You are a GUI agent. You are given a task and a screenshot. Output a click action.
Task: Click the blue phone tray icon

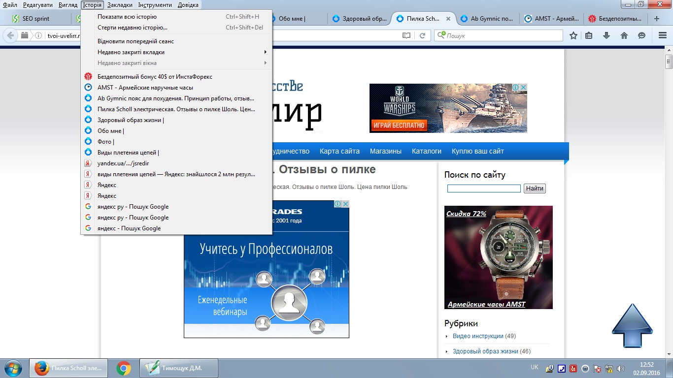(561, 368)
